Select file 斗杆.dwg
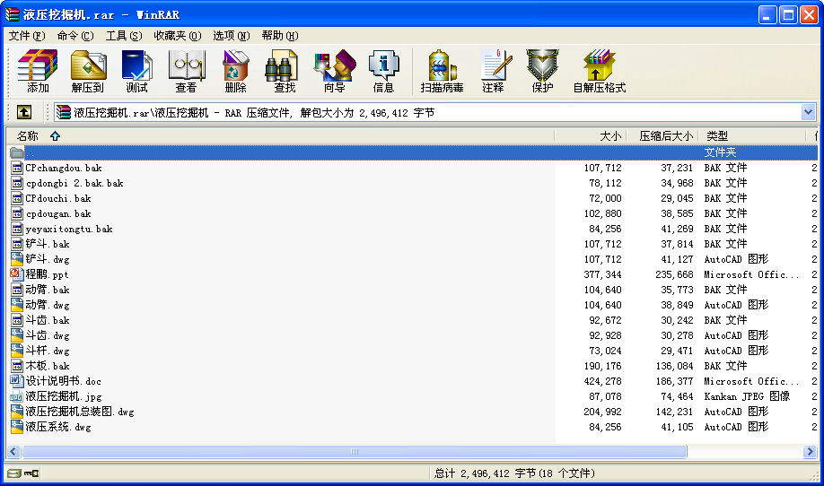Viewport: 824px width, 486px height. 48,350
